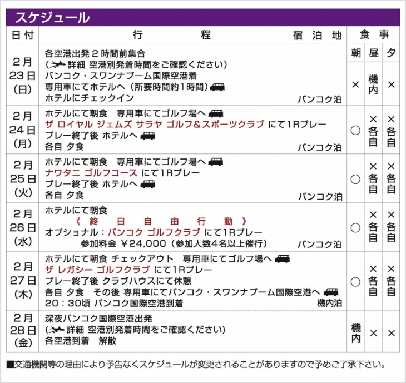Screen dimensions: 406x383
Task: Click the 食事 column header
Action: pyautogui.click(x=374, y=34)
